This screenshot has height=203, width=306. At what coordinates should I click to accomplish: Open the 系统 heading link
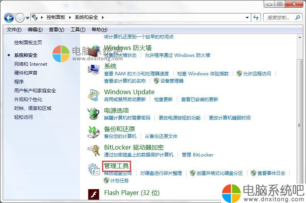click(110, 67)
